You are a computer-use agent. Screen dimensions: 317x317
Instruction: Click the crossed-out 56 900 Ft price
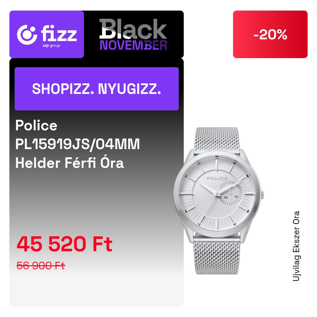(41, 265)
